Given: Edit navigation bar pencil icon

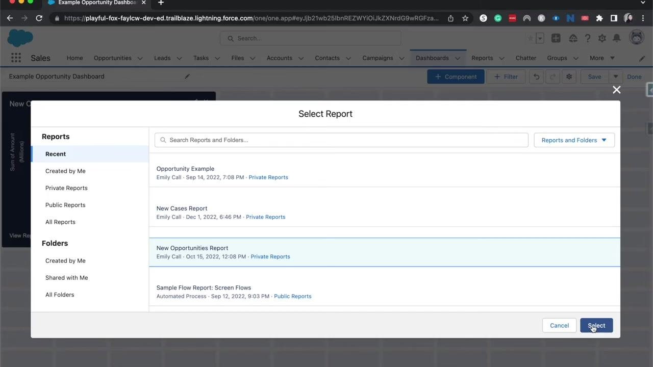Looking at the screenshot, I should coord(642,58).
